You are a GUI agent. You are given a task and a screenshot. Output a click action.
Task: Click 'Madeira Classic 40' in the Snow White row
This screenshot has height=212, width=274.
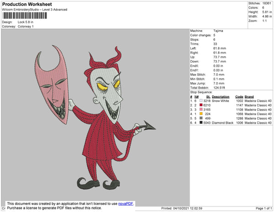tap(258, 101)
